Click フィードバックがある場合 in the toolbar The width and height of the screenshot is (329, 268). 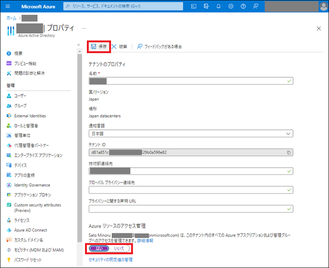[x=159, y=47]
